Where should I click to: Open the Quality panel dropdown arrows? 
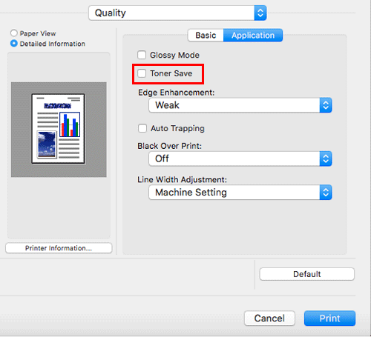coord(260,13)
